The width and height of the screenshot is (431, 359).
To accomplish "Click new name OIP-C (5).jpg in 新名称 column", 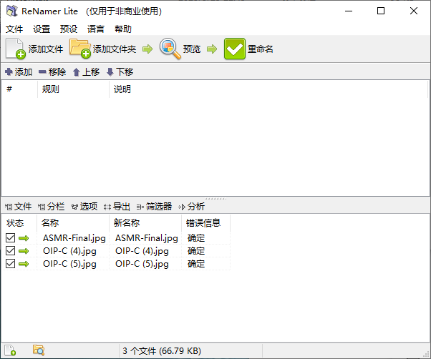I will click(142, 264).
